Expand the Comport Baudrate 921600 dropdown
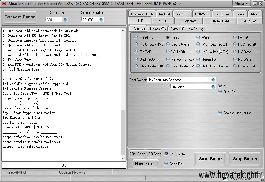 (101, 20)
